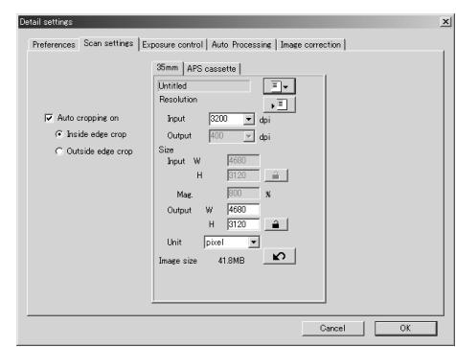This screenshot has width=456, height=347.
Task: Click the Mag. percentage field
Action: click(x=243, y=193)
